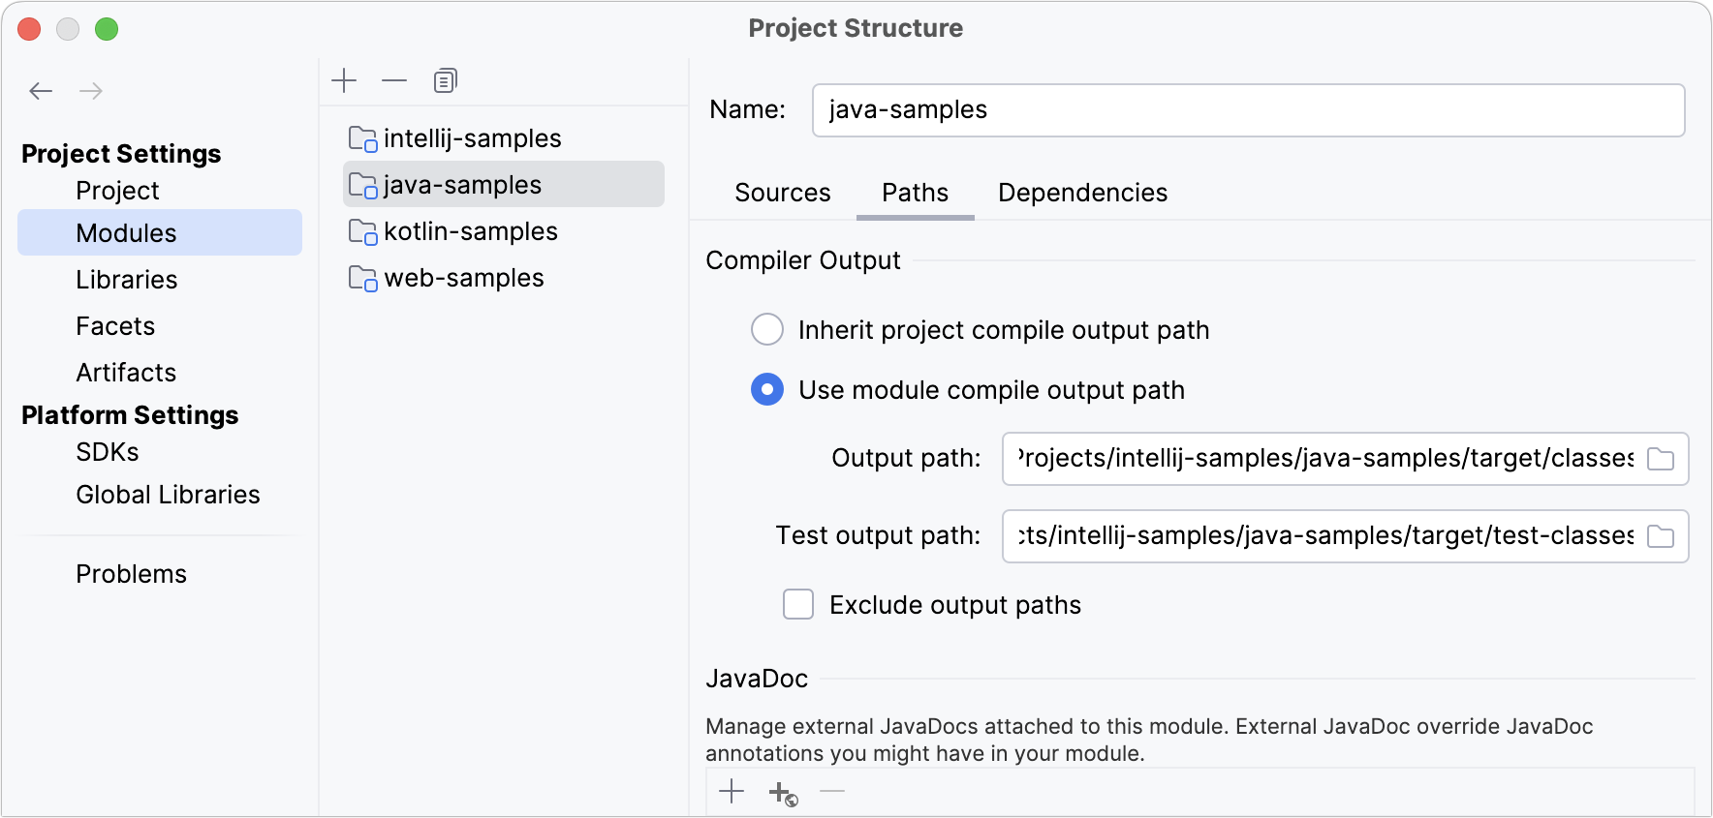Select Use module compile output path
The height and width of the screenshot is (818, 1713).
(766, 390)
